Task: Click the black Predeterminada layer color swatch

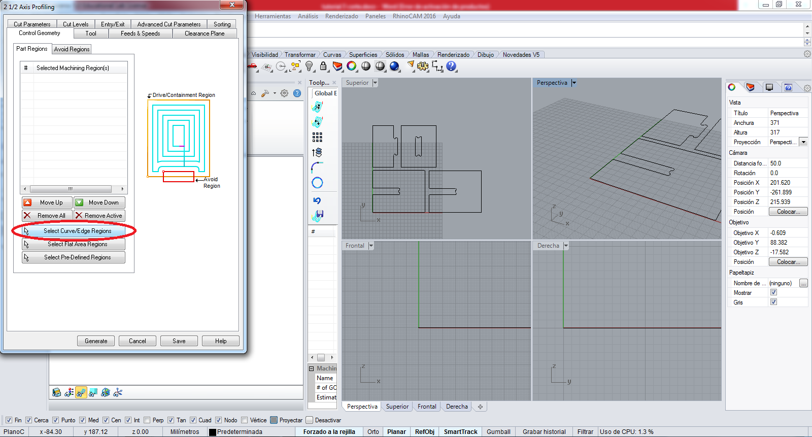Action: pos(213,432)
